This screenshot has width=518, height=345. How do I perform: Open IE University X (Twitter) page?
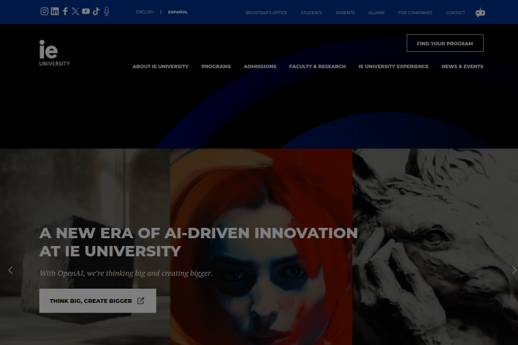point(75,11)
